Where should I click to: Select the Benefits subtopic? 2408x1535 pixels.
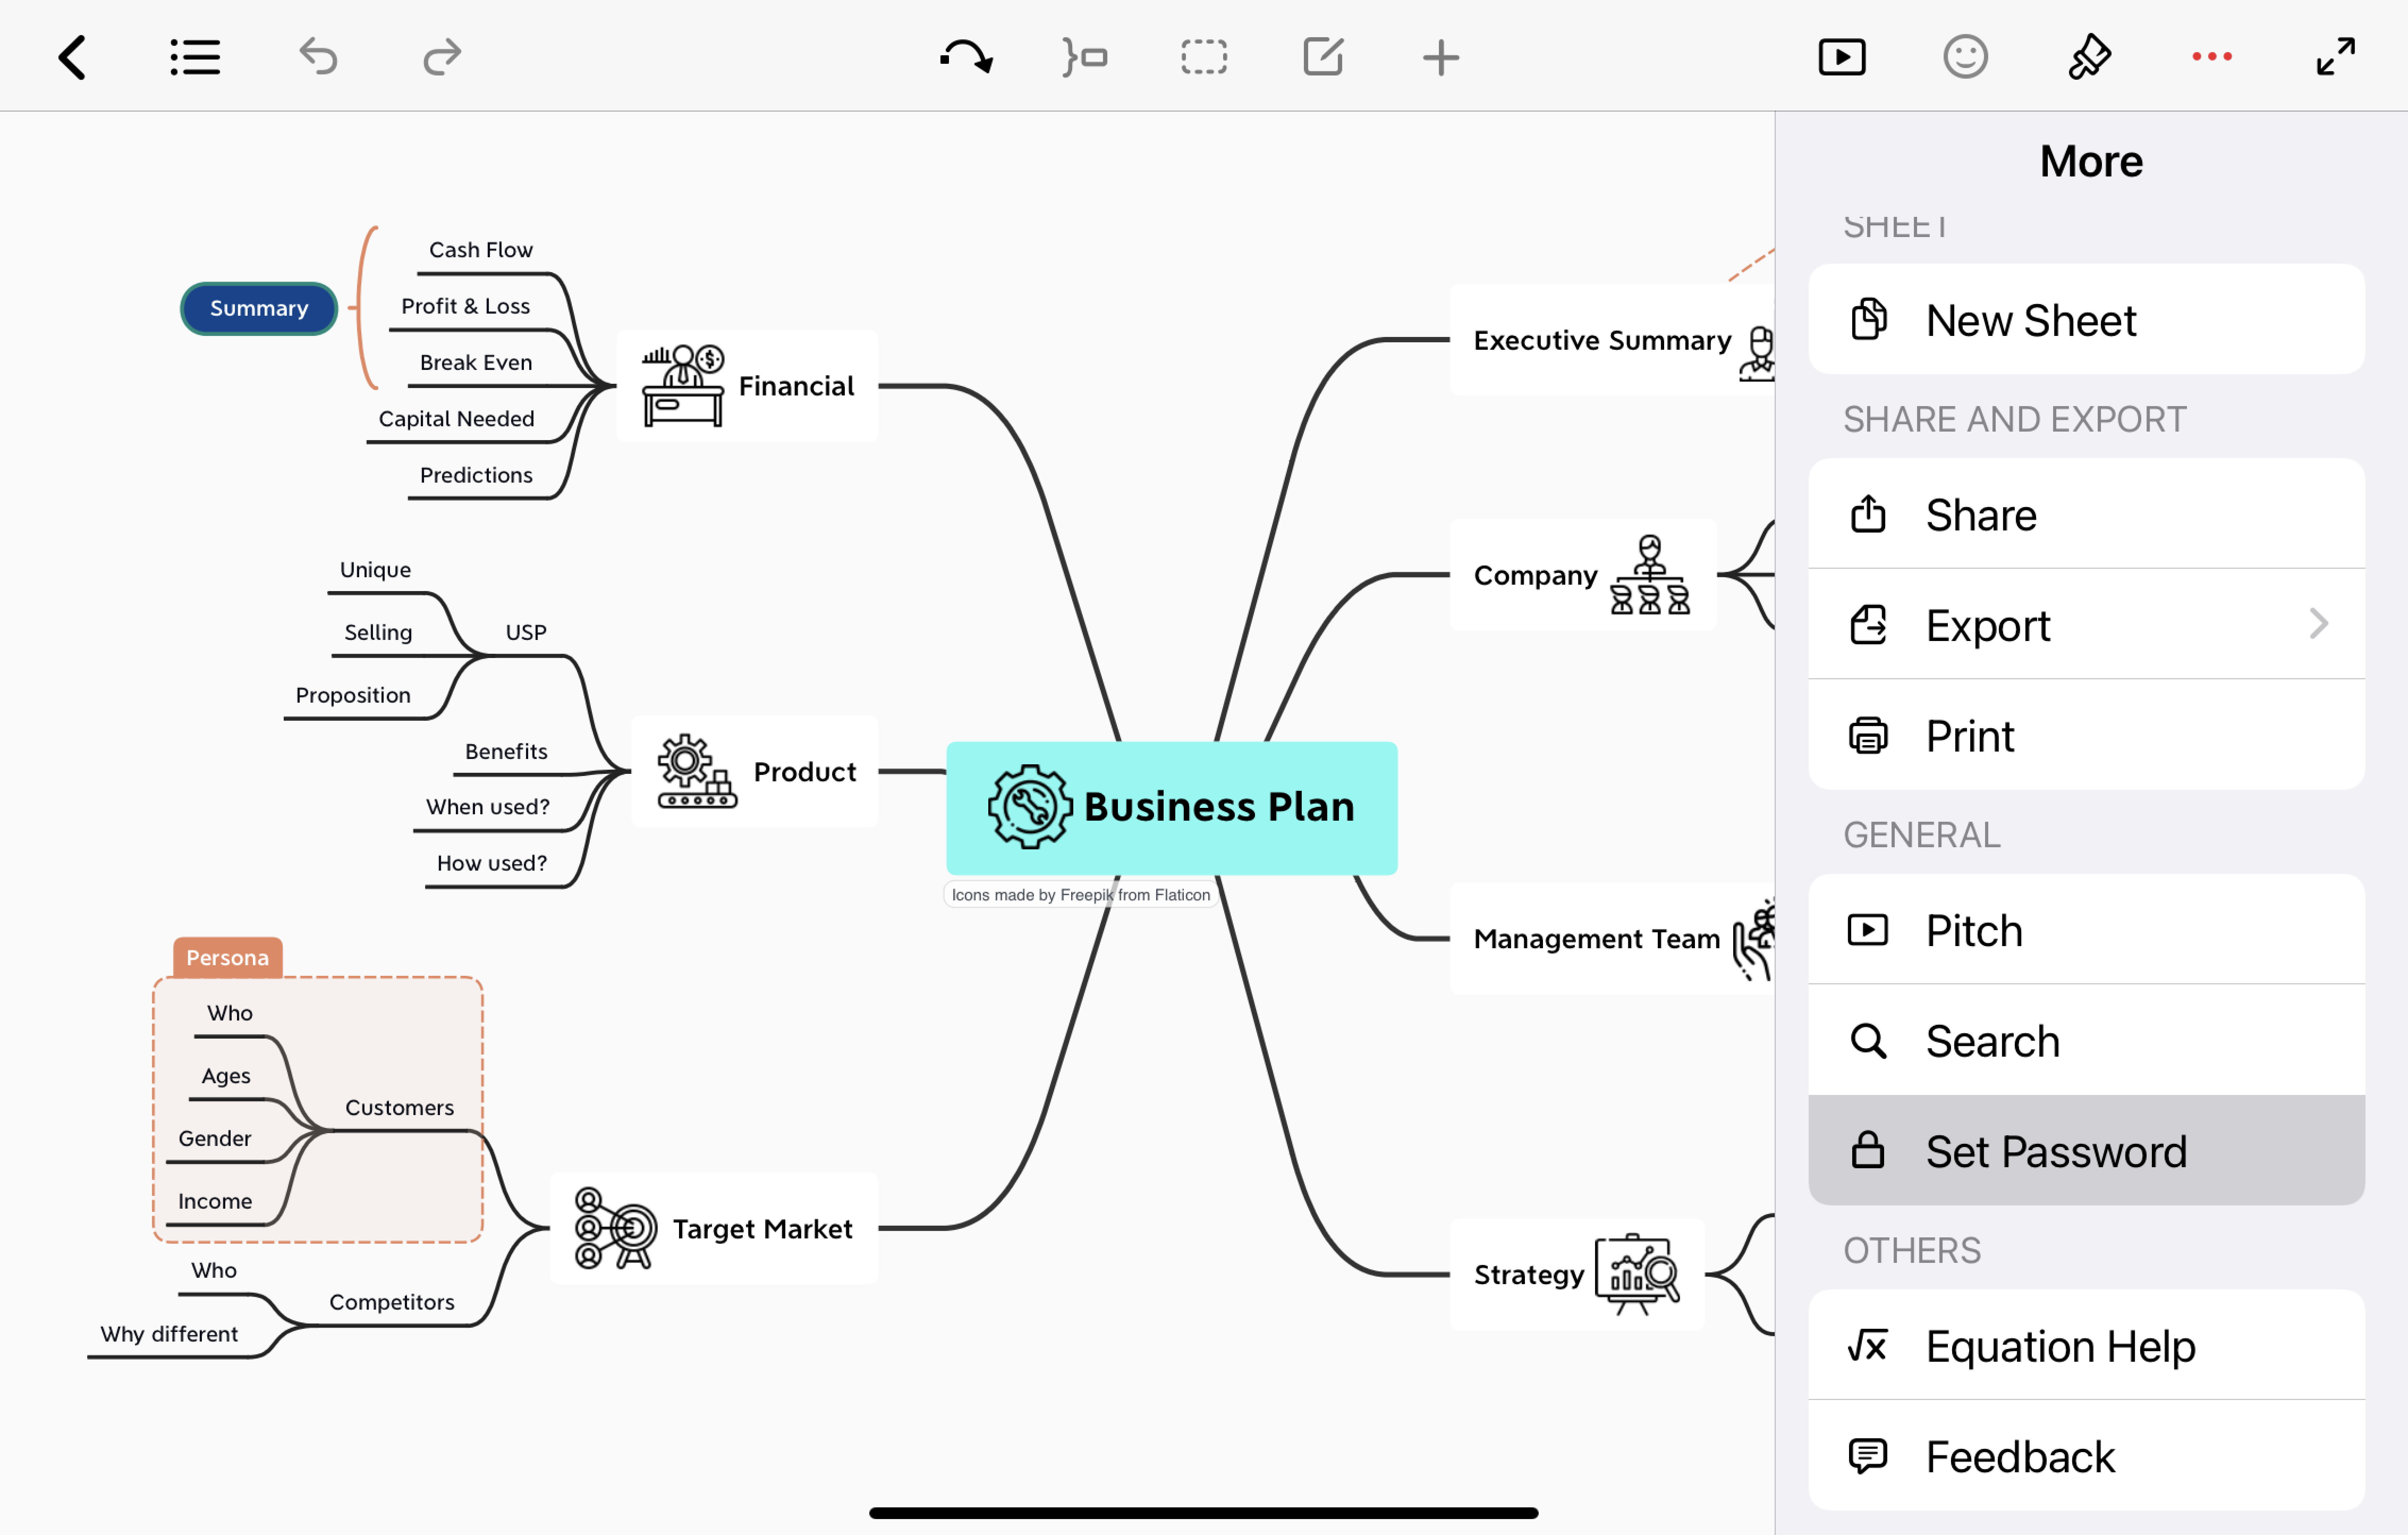tap(506, 752)
